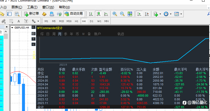Viewport: 210px width, 111px height.
Task: Toggle the 自动交易 auto trading button
Action: (x=74, y=14)
